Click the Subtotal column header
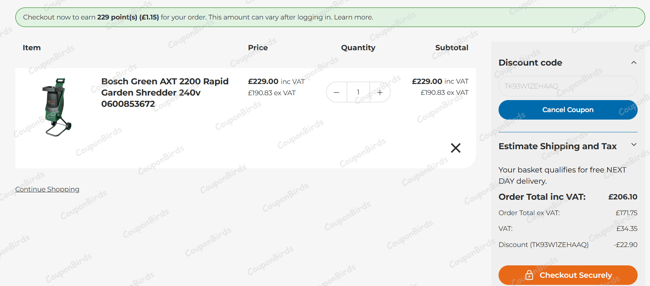Viewport: 650px width, 286px height. (x=451, y=48)
